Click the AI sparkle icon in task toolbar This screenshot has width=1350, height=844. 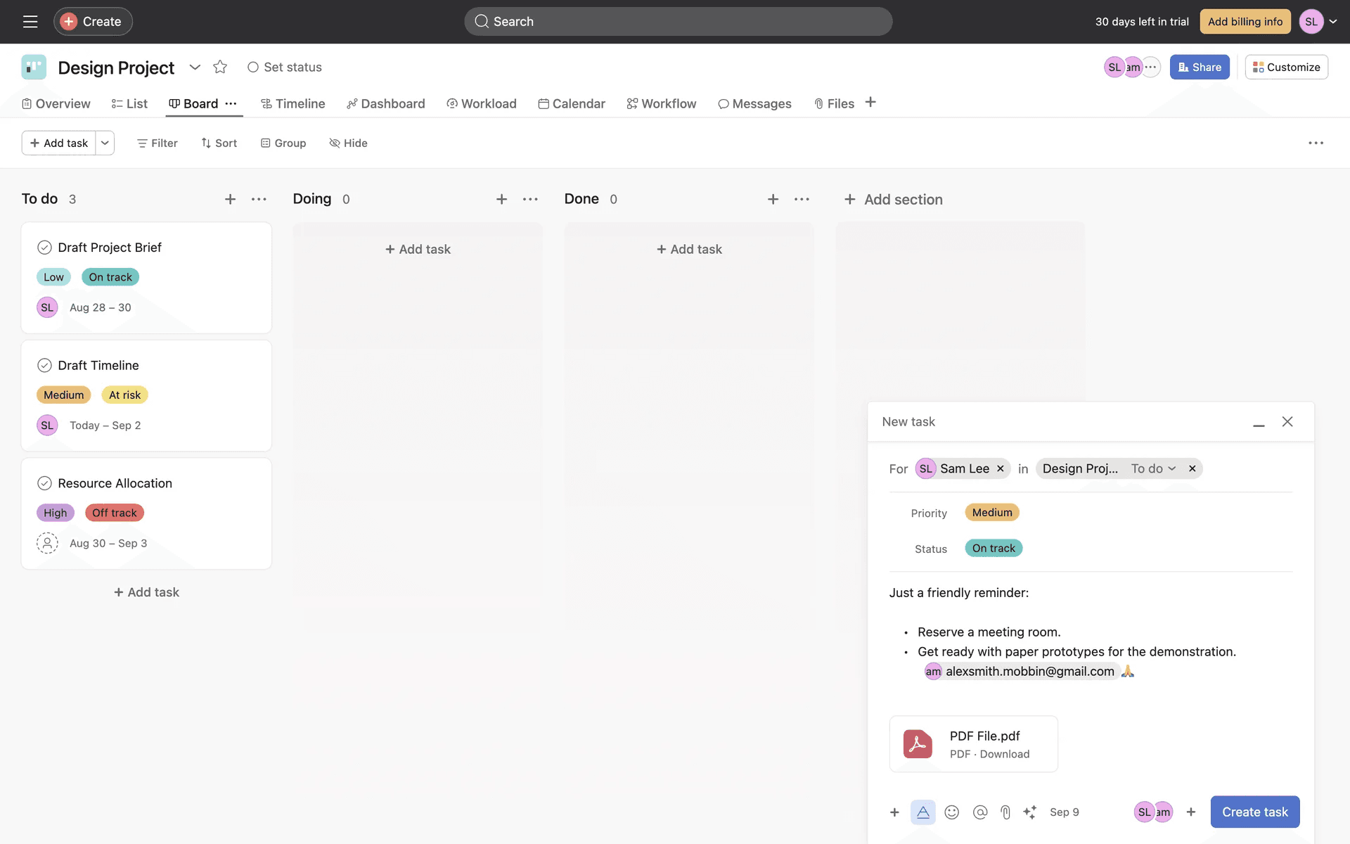tap(1029, 812)
